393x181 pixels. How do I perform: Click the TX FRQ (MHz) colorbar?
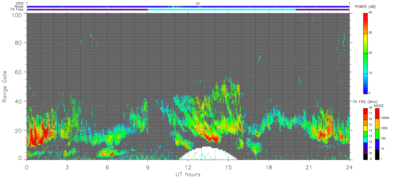click(x=365, y=134)
